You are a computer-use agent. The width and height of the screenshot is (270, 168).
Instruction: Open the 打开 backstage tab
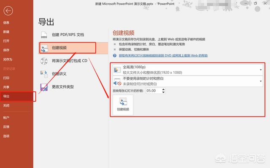6,41
